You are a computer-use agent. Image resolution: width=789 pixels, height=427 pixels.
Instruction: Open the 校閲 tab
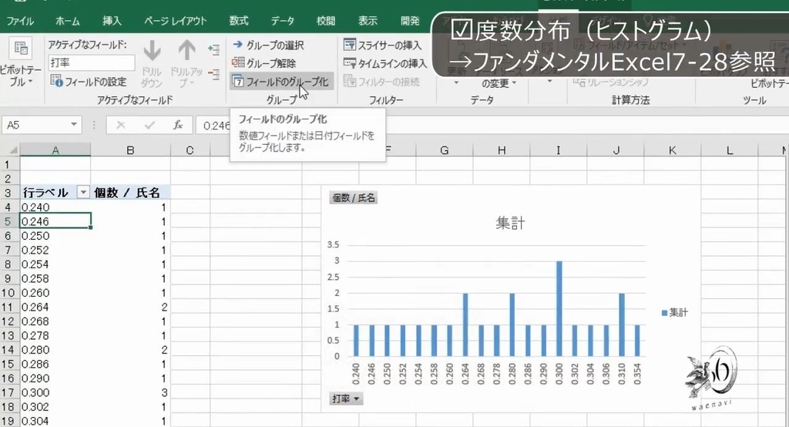pyautogui.click(x=326, y=21)
